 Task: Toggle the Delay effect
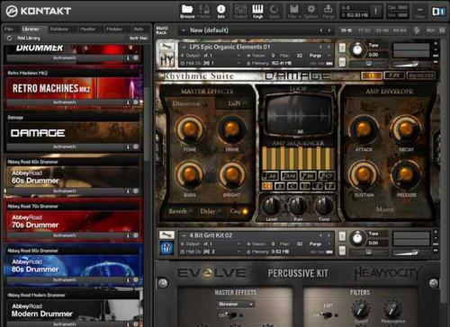[x=210, y=211]
